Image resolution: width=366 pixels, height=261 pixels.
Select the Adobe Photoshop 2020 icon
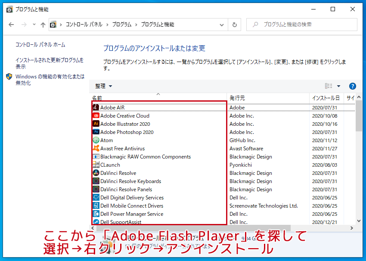pyautogui.click(x=97, y=132)
